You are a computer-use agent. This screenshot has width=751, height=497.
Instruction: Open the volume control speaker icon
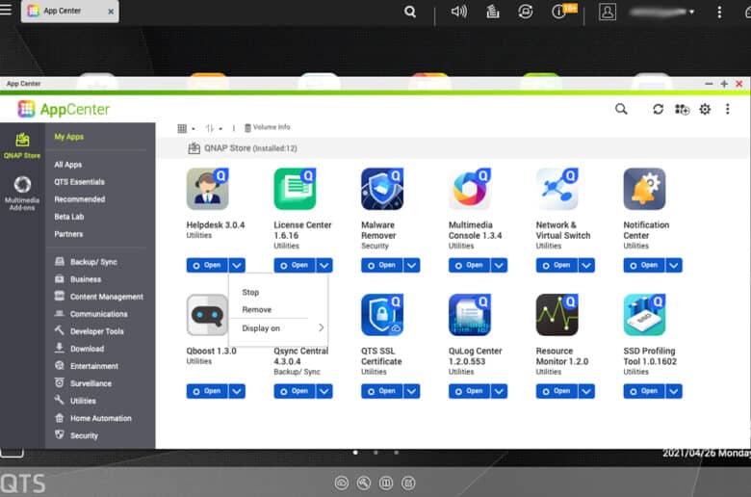[459, 11]
